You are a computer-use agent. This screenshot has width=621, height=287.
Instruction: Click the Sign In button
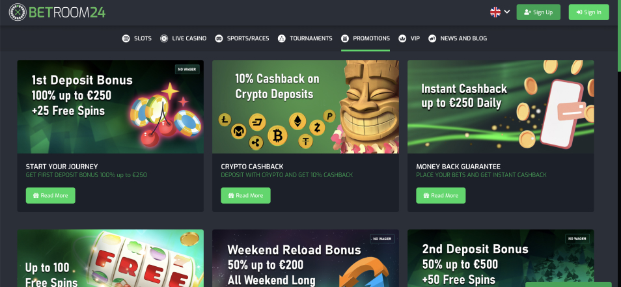588,12
